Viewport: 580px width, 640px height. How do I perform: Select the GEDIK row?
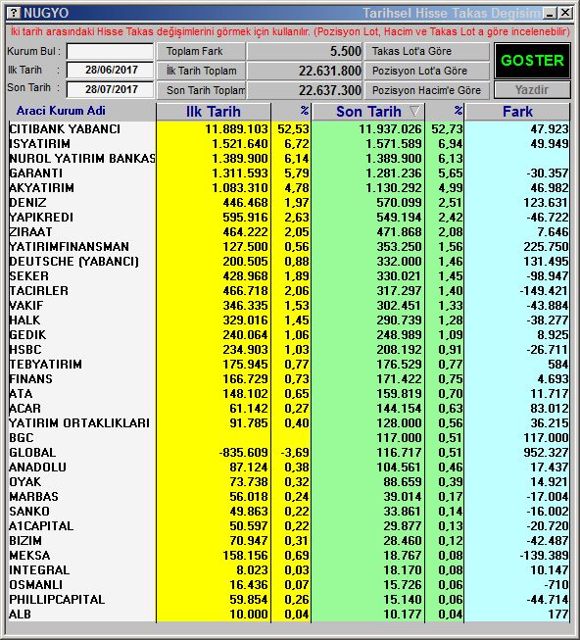289,334
